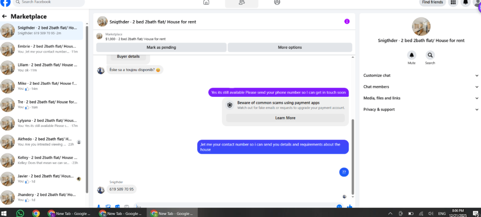Click the chat scrollbar thumb
Image resolution: width=481 pixels, height=217 pixels.
click(x=353, y=157)
